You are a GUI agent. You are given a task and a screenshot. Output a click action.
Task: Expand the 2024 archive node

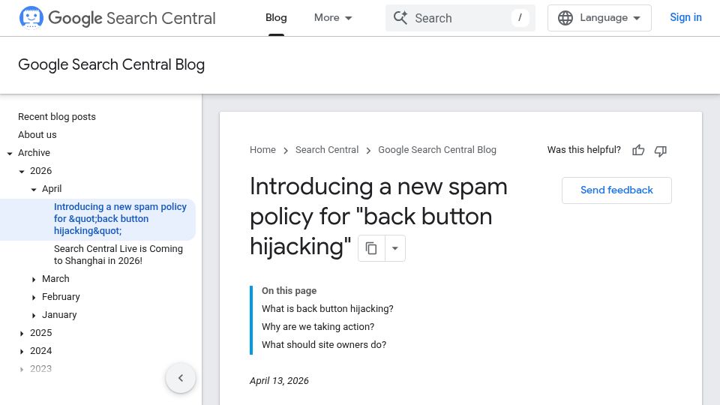point(22,351)
